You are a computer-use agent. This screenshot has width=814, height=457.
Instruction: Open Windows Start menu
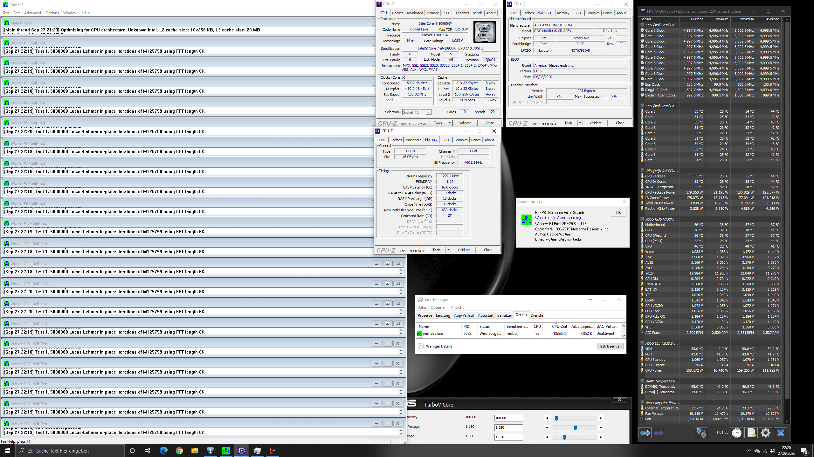tap(8, 451)
